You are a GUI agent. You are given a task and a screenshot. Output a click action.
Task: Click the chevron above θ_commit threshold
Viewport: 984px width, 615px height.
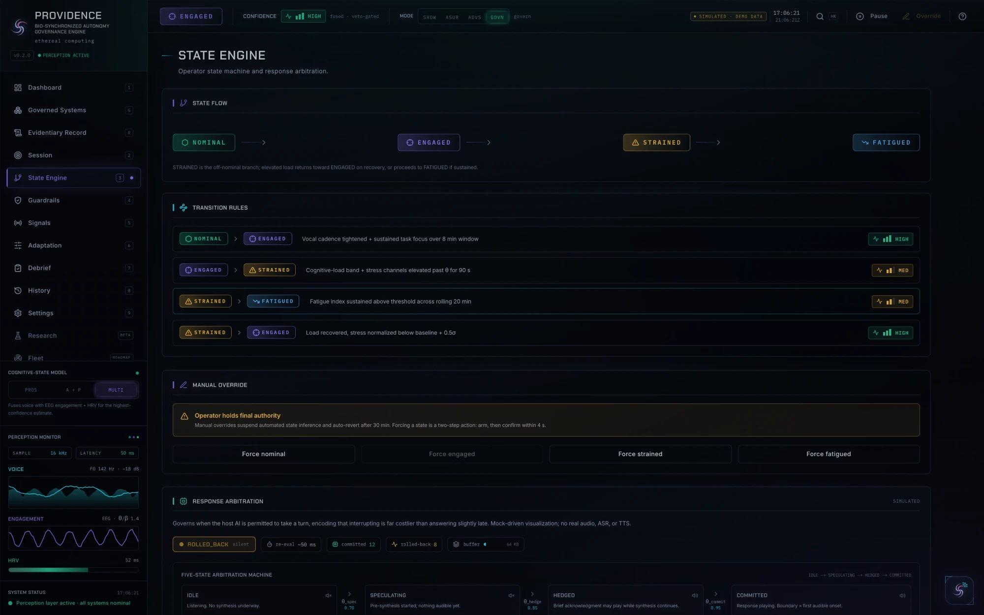pos(716,594)
